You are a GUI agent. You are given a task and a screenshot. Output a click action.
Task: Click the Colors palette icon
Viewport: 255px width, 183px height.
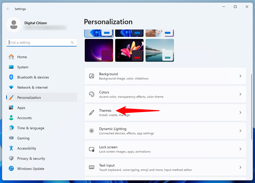click(92, 94)
